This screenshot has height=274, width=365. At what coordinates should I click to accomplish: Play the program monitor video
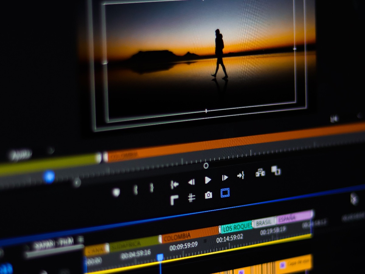click(x=208, y=180)
